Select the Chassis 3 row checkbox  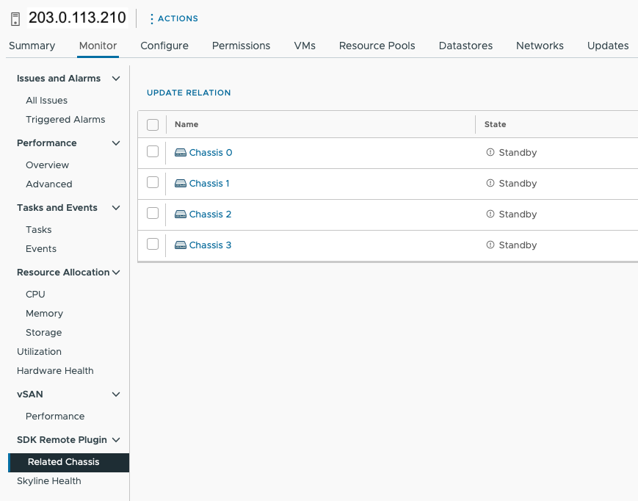pyautogui.click(x=153, y=244)
